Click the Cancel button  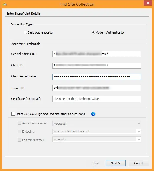click(139, 163)
